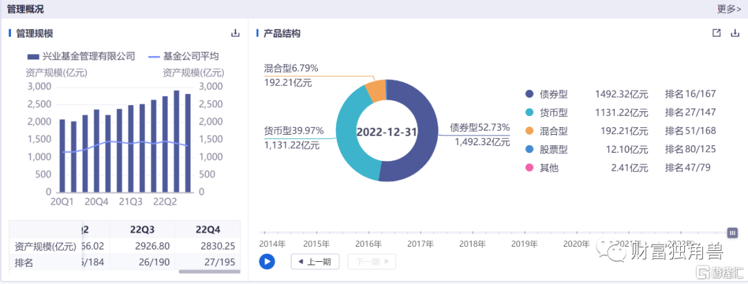The width and height of the screenshot is (748, 284).
Task: Click the 1492.32亿元 legend value
Action: [x=621, y=94]
